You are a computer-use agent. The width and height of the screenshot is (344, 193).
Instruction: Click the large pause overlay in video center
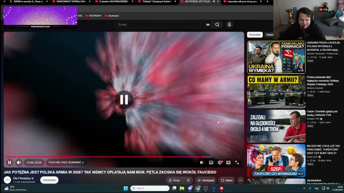[124, 100]
